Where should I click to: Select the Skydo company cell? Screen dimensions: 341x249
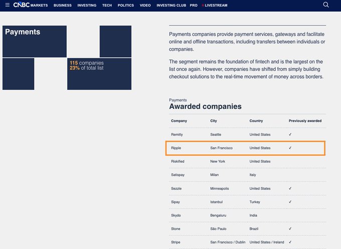(176, 215)
